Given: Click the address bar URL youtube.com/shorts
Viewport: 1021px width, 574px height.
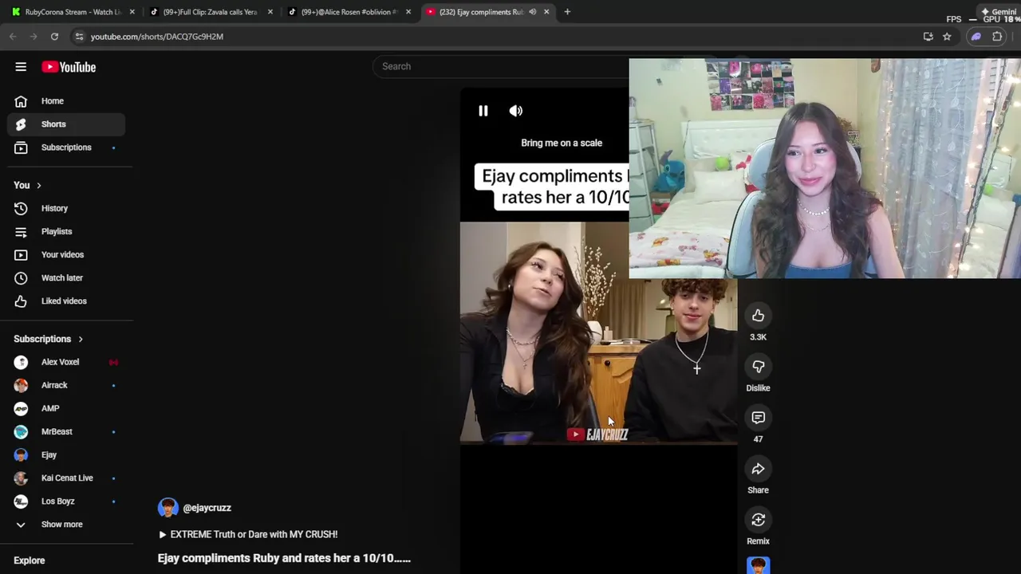Looking at the screenshot, I should point(157,37).
